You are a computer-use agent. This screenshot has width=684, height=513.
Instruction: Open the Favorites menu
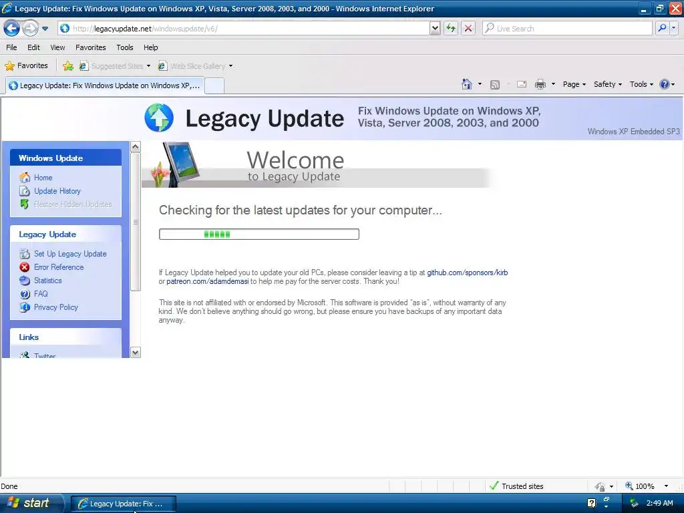pos(91,47)
